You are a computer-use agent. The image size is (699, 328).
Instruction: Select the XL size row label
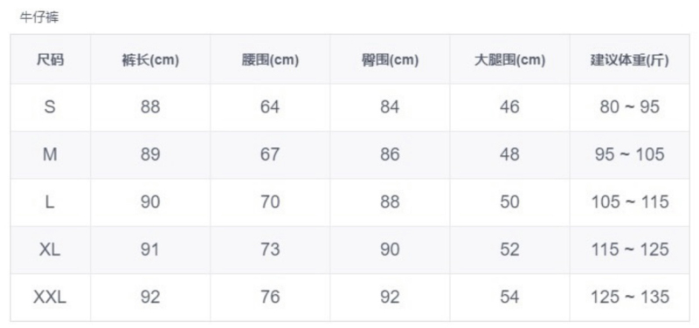50,249
